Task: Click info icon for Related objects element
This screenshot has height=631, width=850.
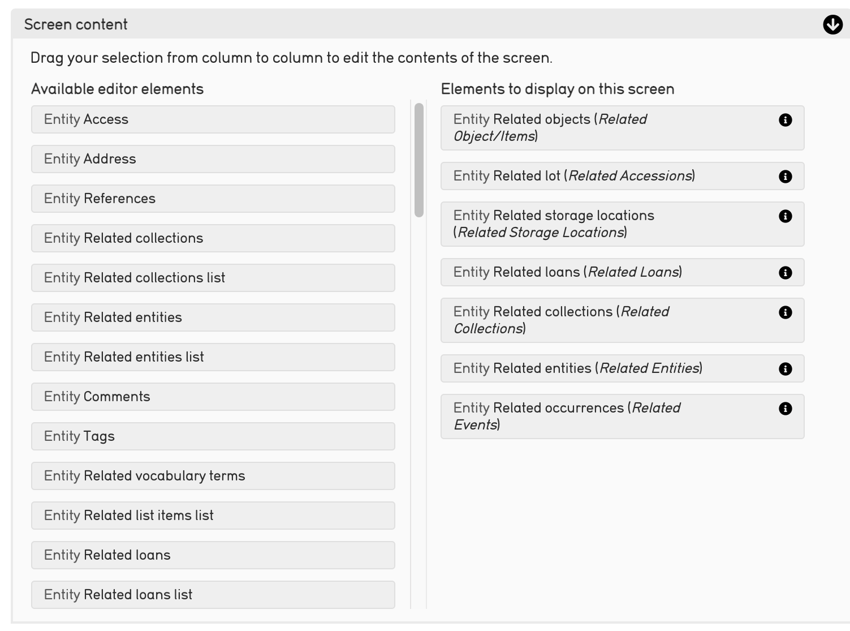Action: tap(785, 120)
